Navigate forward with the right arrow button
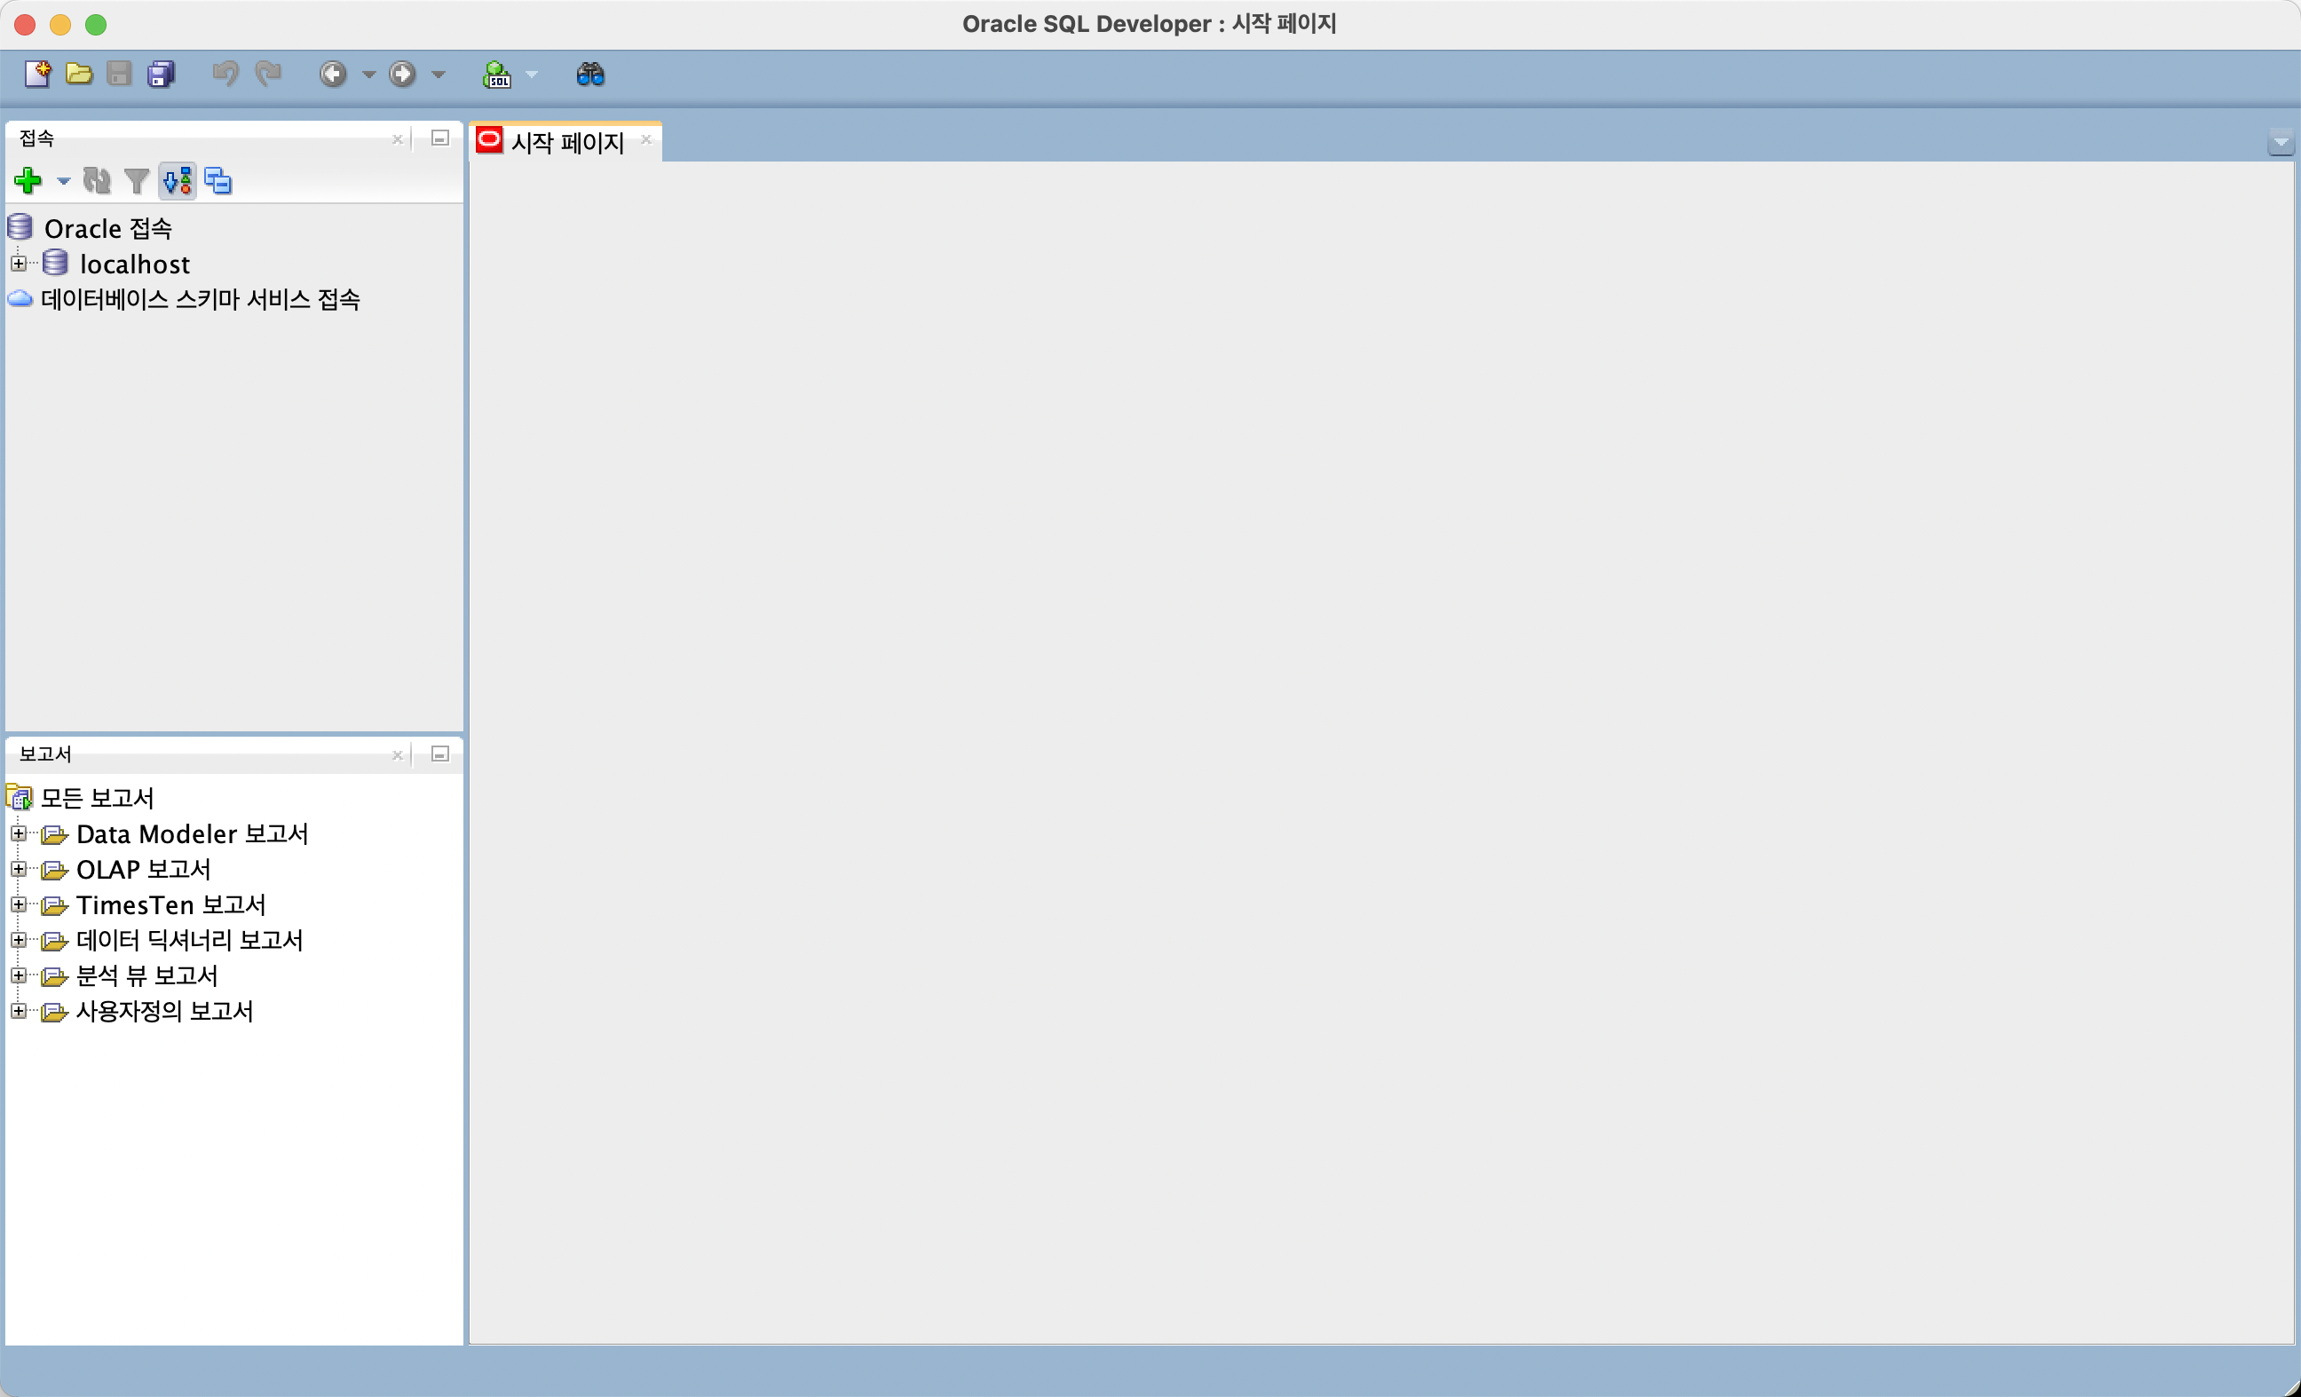2301x1397 pixels. click(x=402, y=74)
